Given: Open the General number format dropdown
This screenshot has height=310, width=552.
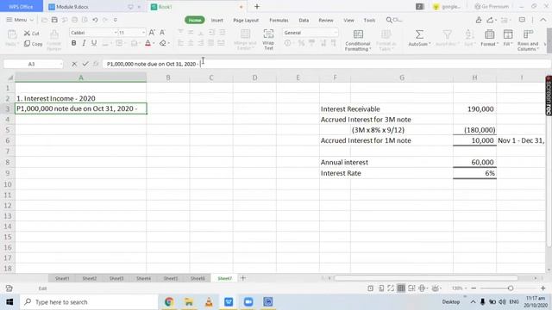Looking at the screenshot, I should click(336, 33).
